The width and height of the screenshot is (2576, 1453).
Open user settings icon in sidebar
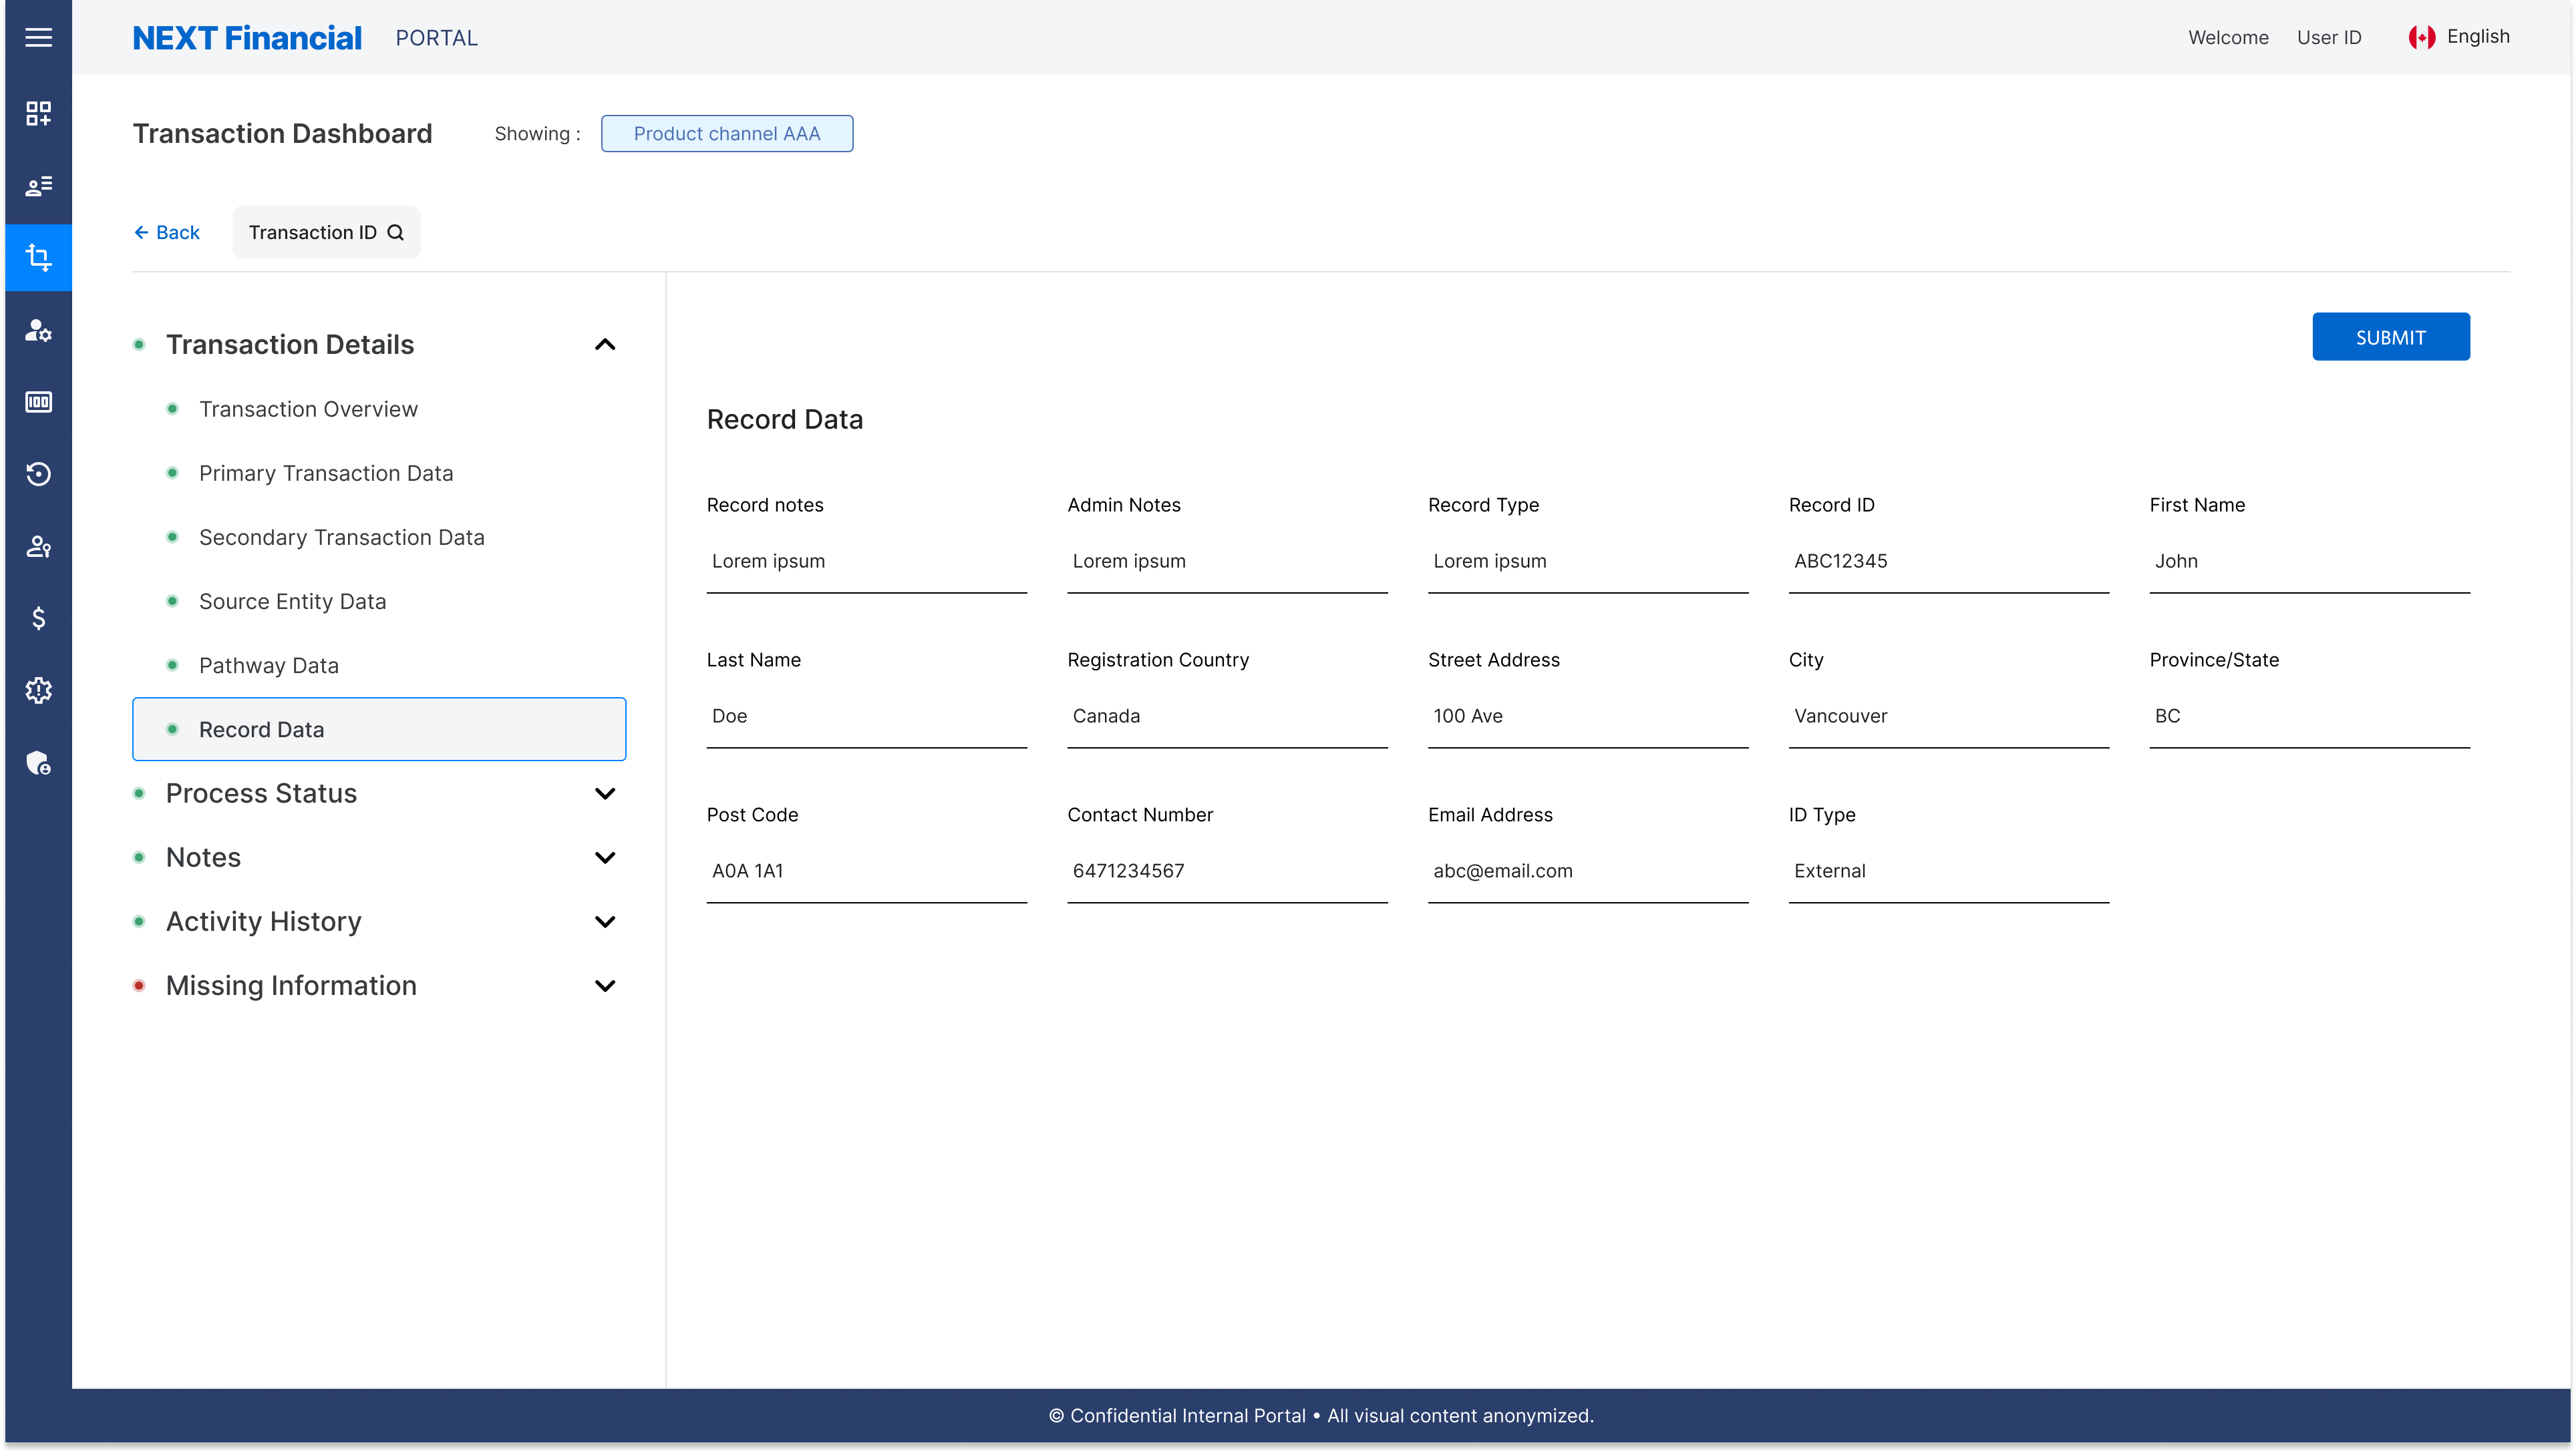coord(39,331)
